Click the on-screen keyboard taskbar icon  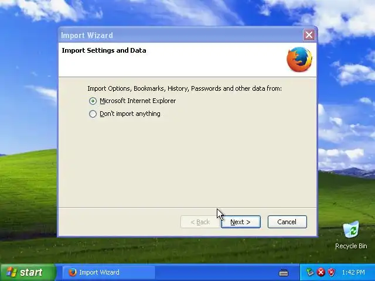click(284, 272)
